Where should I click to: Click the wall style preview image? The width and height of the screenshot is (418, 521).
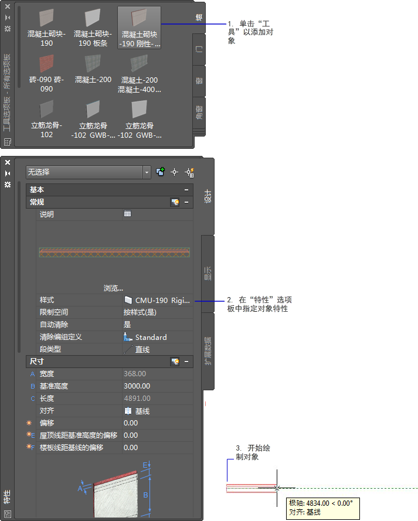pyautogui.click(x=114, y=252)
